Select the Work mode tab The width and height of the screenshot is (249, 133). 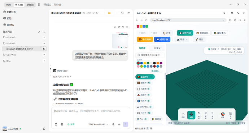click(9, 5)
